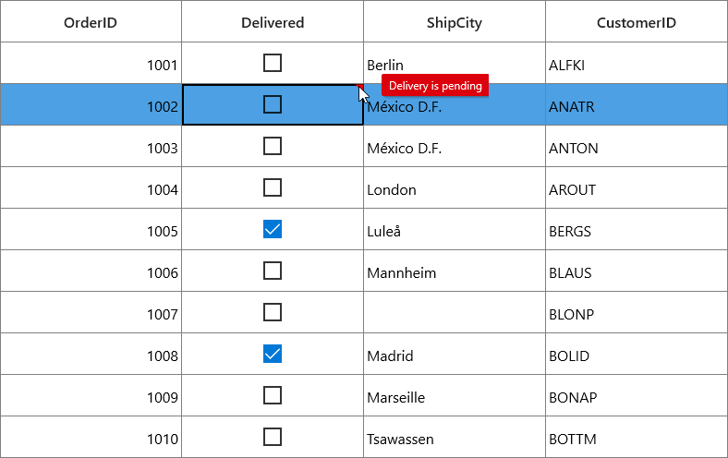The height and width of the screenshot is (458, 728).
Task: Tick the Delivered checkbox for order 1009
Action: (272, 395)
